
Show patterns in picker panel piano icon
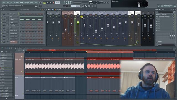point(2,52)
